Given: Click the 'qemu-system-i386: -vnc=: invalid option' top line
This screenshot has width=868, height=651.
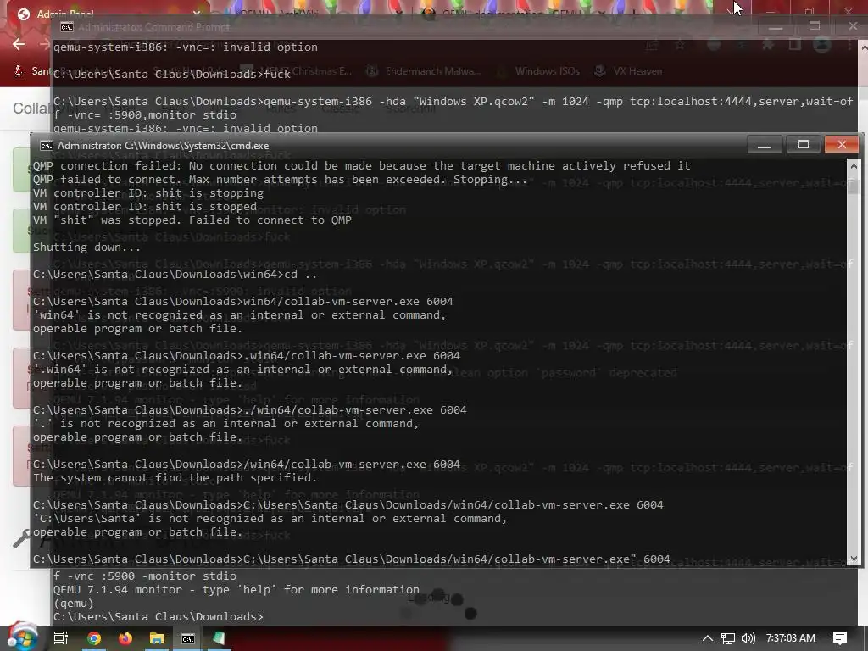Looking at the screenshot, I should (x=186, y=47).
